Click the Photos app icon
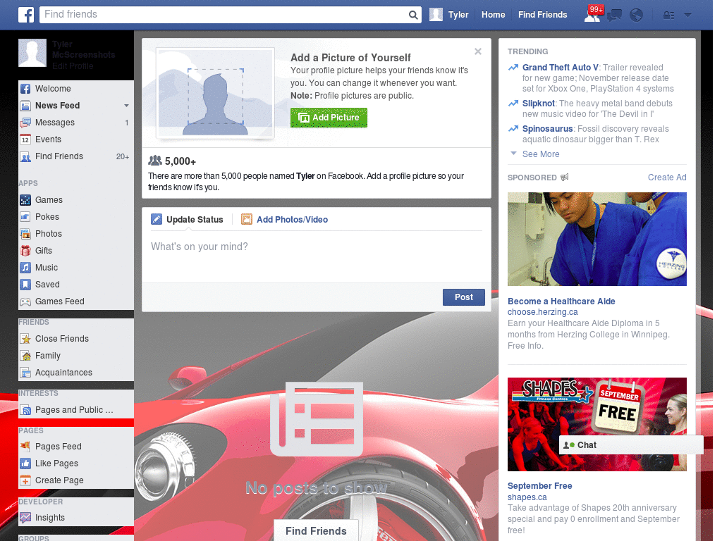The image size is (722, 541). point(25,234)
